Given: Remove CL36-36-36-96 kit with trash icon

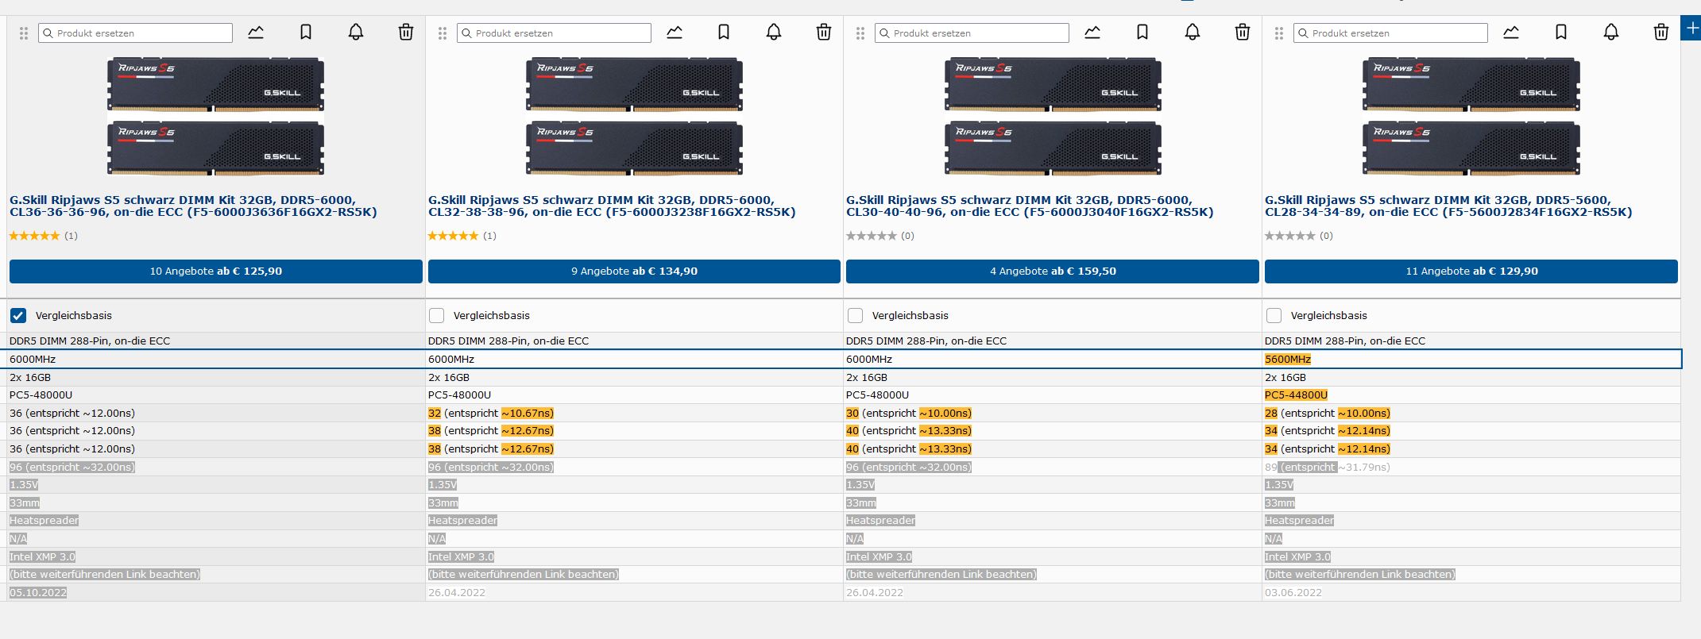Looking at the screenshot, I should coord(406,33).
